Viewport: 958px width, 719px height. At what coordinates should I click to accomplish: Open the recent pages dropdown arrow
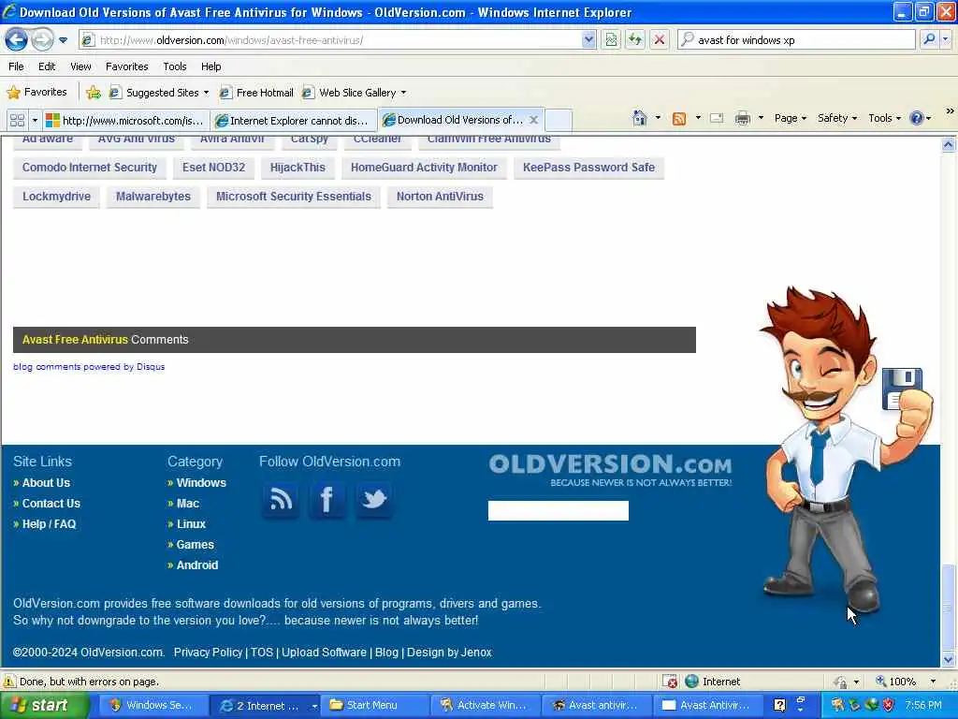coord(63,40)
